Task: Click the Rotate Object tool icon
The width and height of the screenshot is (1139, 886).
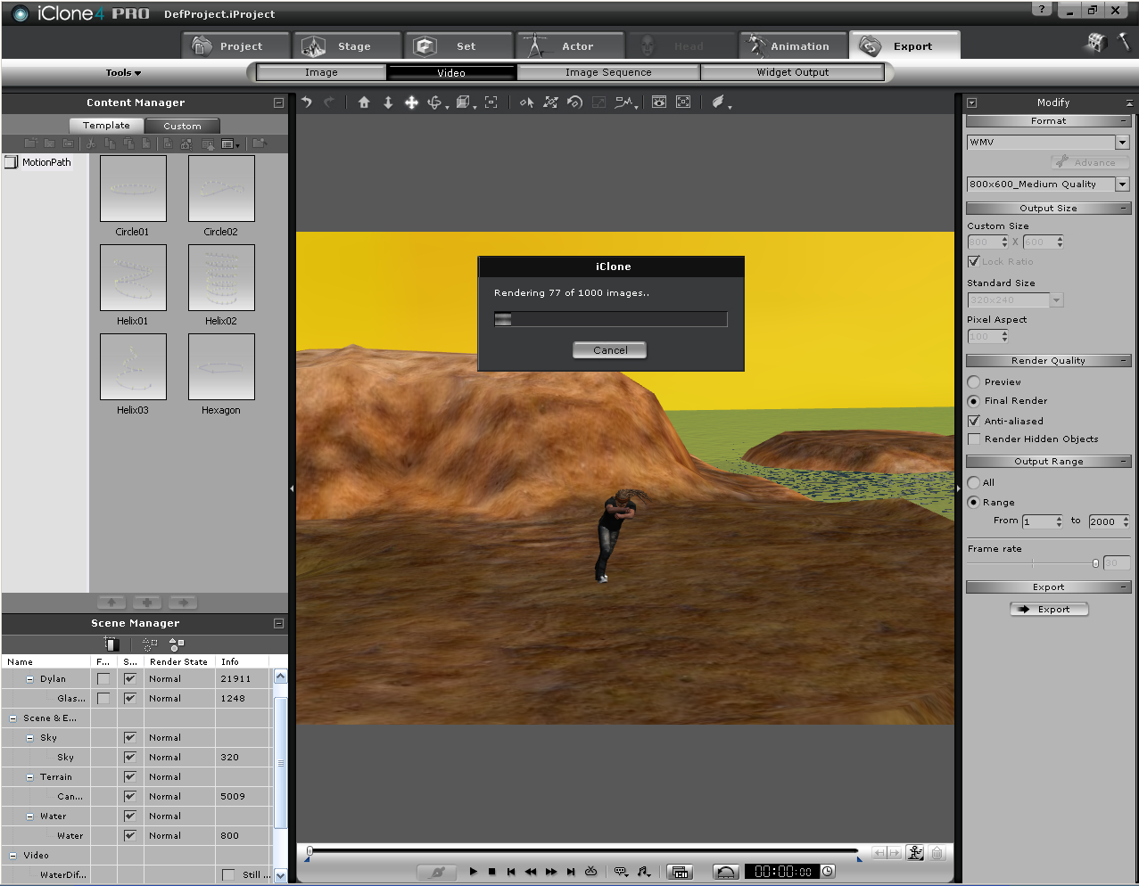Action: pyautogui.click(x=574, y=103)
